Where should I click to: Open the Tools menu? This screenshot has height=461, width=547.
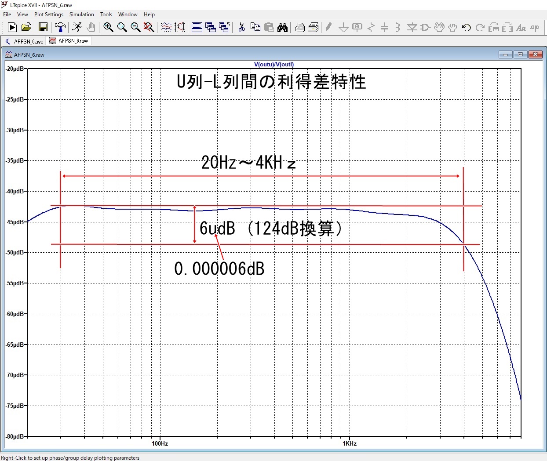click(x=106, y=15)
